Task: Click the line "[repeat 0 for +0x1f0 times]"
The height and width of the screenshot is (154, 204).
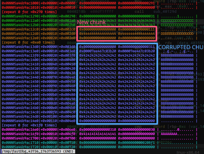Action: [x=29, y=125]
